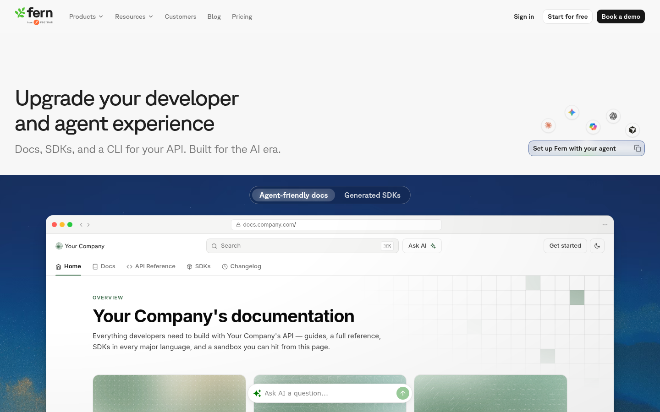Open the three-dot menu in the mock browser
660x412 pixels.
pos(605,225)
